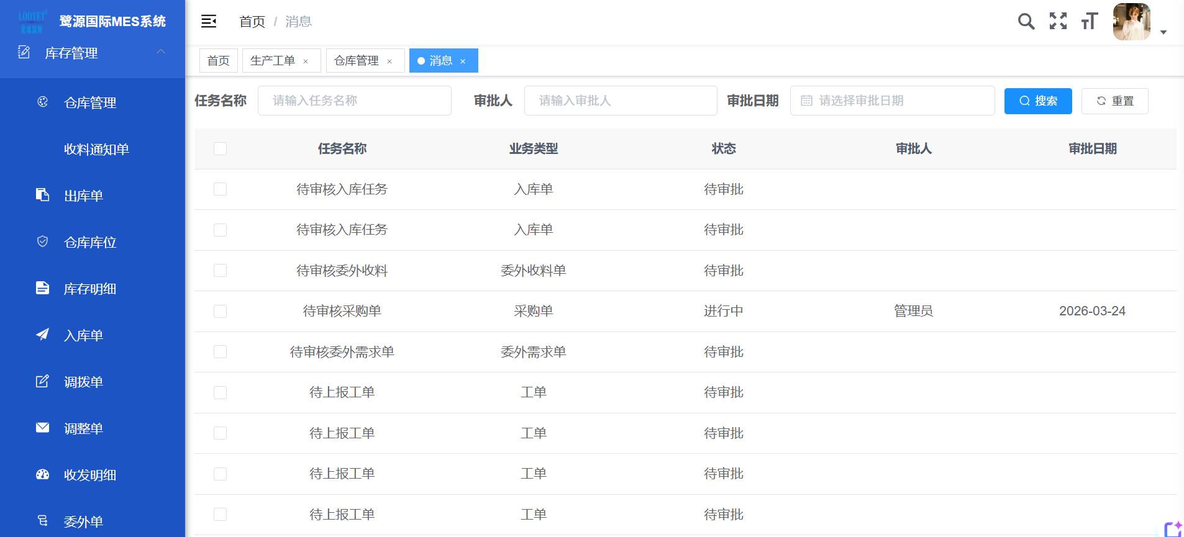The width and height of the screenshot is (1184, 537).
Task: Focus the 任务名称 input field
Action: 354,101
